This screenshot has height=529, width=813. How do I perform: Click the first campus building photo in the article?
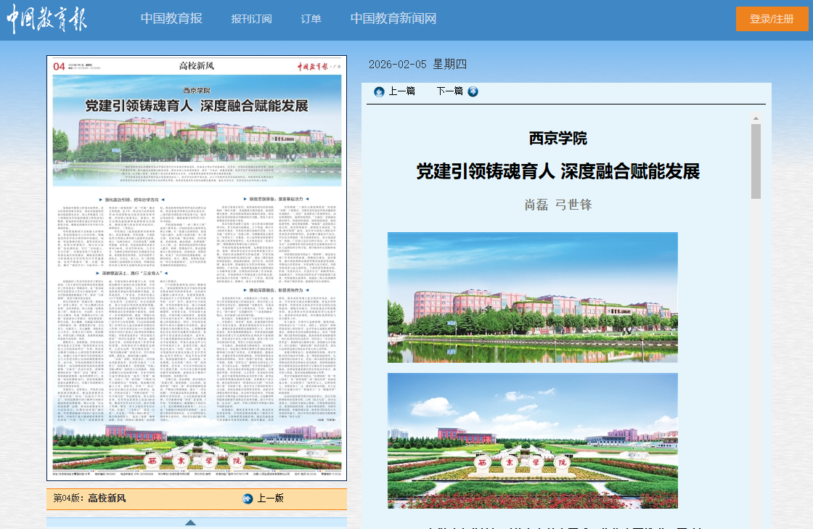point(532,297)
